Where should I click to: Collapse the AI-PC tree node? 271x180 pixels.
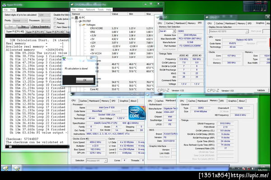(x=73, y=18)
